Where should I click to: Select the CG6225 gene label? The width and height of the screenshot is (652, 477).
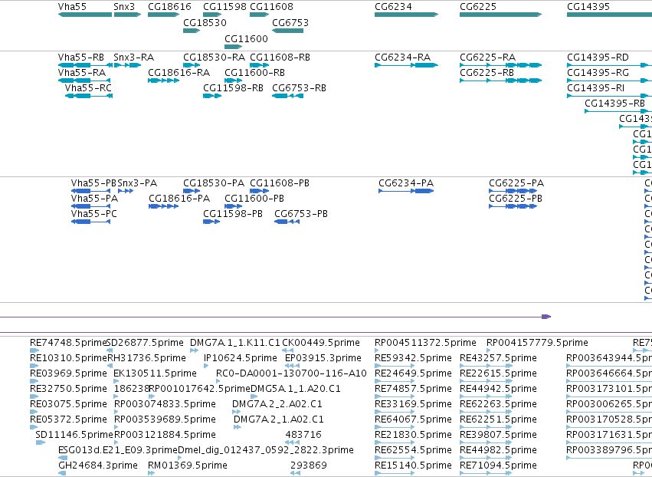[x=478, y=7]
